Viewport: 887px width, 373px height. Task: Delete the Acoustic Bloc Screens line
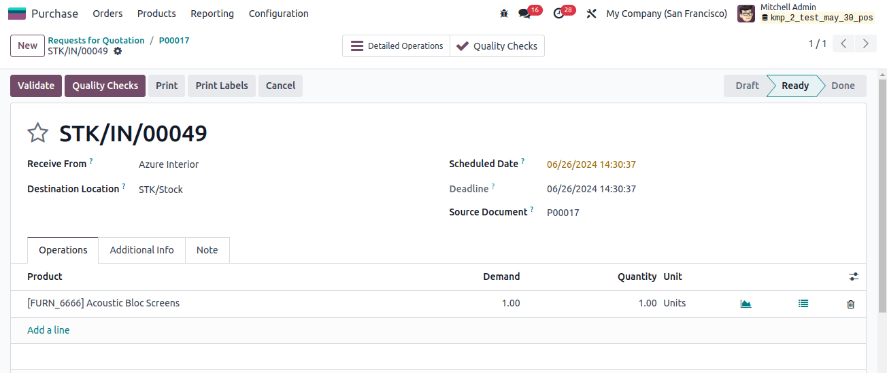850,304
